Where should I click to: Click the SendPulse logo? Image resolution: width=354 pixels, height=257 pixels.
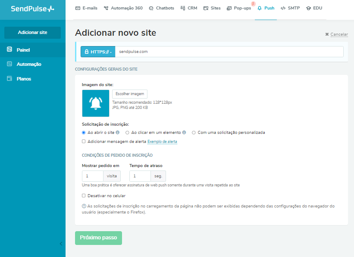(x=32, y=9)
